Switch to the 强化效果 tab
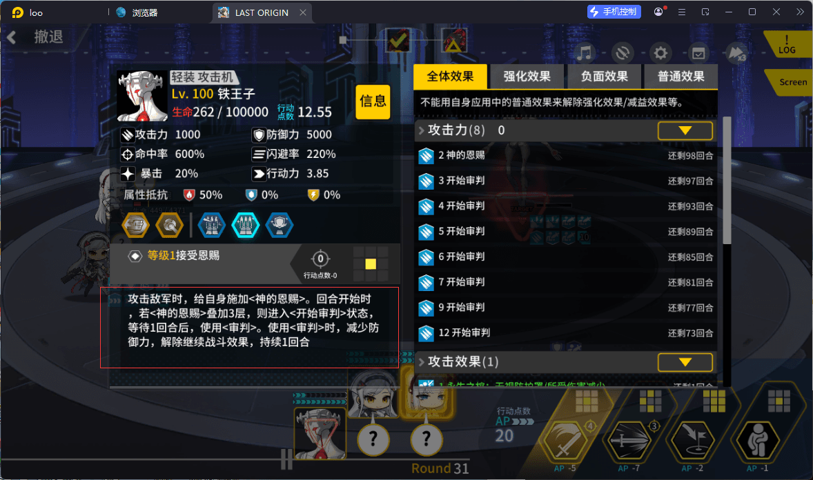Screen dimensions: 813x480 (x=527, y=77)
